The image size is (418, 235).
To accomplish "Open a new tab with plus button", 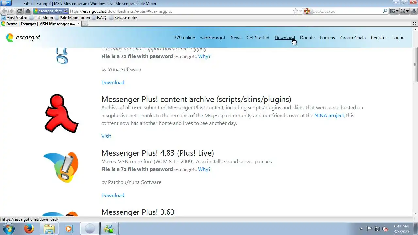I will pyautogui.click(x=85, y=24).
